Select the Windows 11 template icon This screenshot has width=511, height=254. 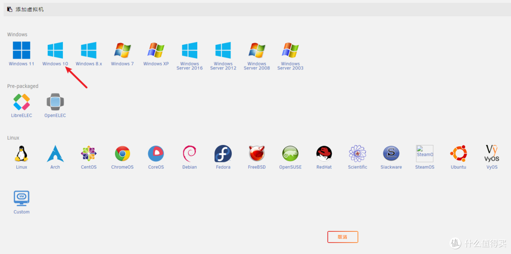[21, 50]
